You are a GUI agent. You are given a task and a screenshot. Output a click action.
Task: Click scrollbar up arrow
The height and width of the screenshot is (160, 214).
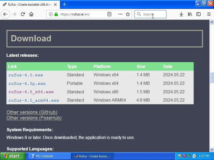coord(212,22)
